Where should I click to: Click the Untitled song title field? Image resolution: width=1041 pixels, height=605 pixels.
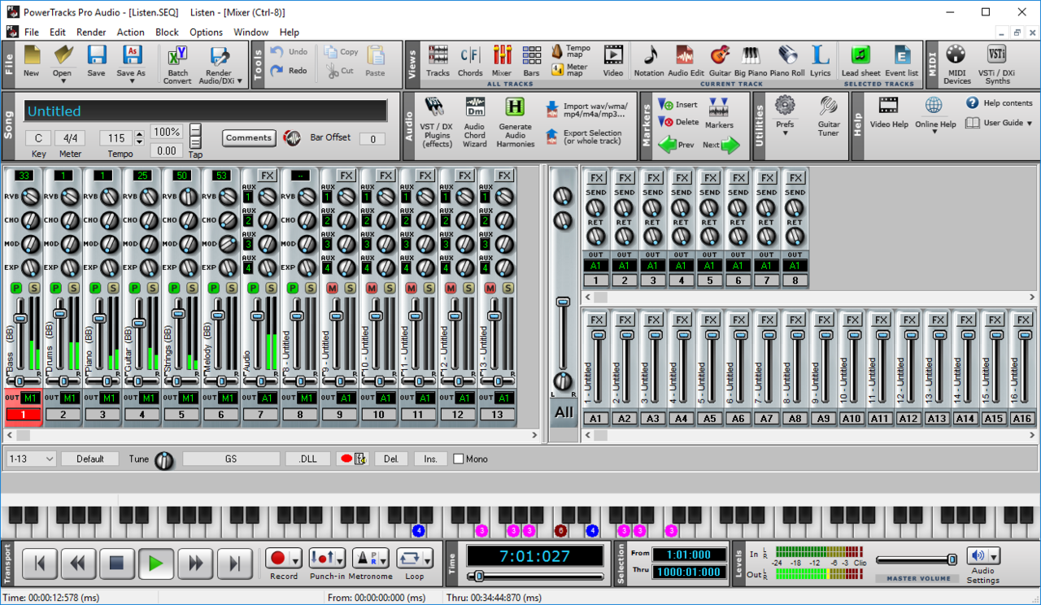(x=206, y=111)
